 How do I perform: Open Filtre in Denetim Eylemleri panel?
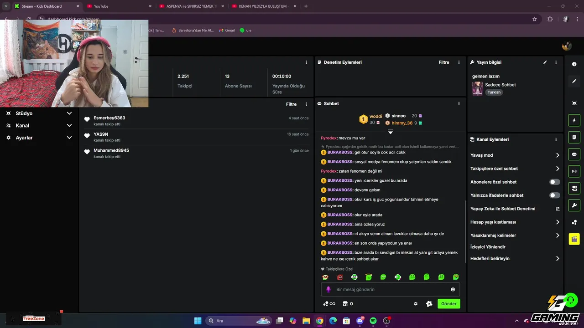(x=444, y=62)
